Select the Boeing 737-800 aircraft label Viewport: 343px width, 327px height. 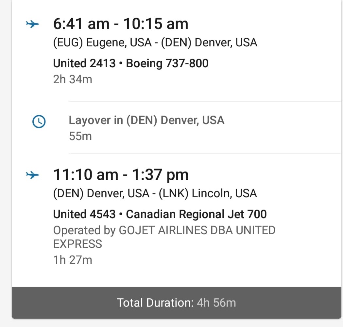(167, 63)
